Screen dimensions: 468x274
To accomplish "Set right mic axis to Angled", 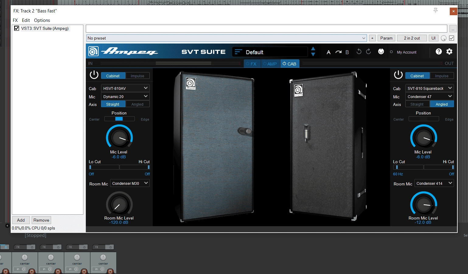I will [442, 104].
